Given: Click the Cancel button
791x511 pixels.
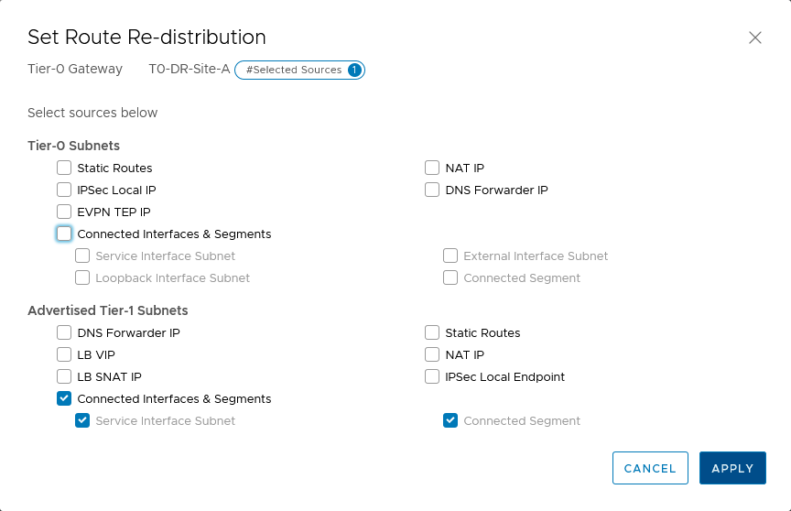Looking at the screenshot, I should coord(650,468).
